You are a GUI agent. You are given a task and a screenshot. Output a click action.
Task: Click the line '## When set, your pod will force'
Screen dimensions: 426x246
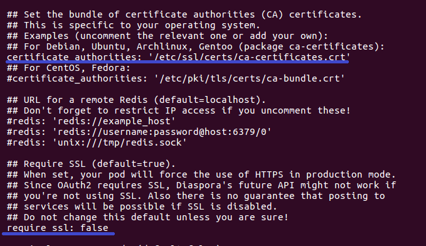coord(201,174)
